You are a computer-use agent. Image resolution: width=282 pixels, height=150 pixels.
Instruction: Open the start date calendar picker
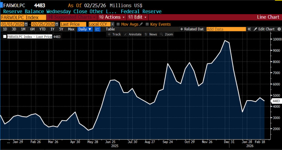(26, 24)
